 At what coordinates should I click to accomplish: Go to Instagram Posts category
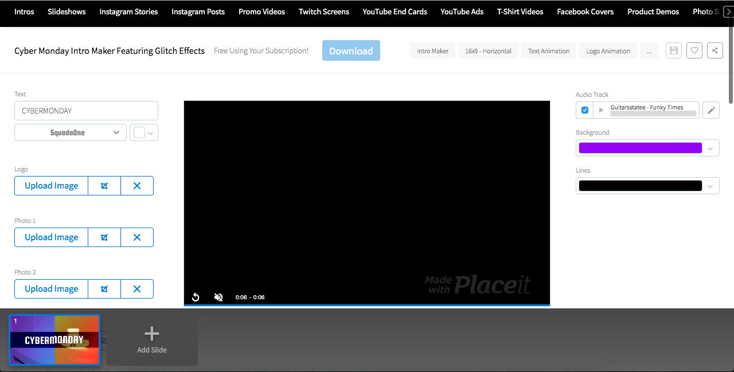198,11
